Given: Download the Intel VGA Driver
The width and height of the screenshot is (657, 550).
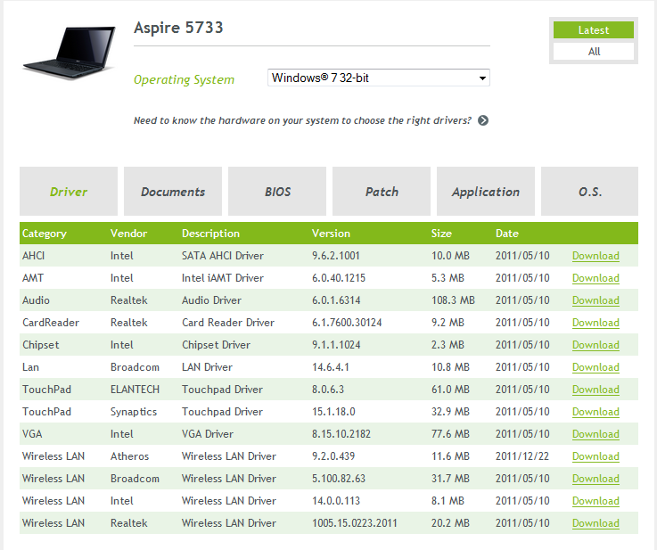Looking at the screenshot, I should pos(595,433).
